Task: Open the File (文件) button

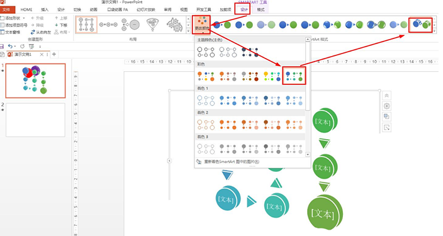Action: pos(7,9)
